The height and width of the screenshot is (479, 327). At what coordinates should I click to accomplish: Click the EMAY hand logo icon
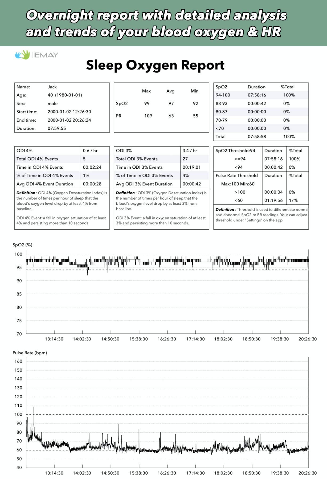coord(22,55)
